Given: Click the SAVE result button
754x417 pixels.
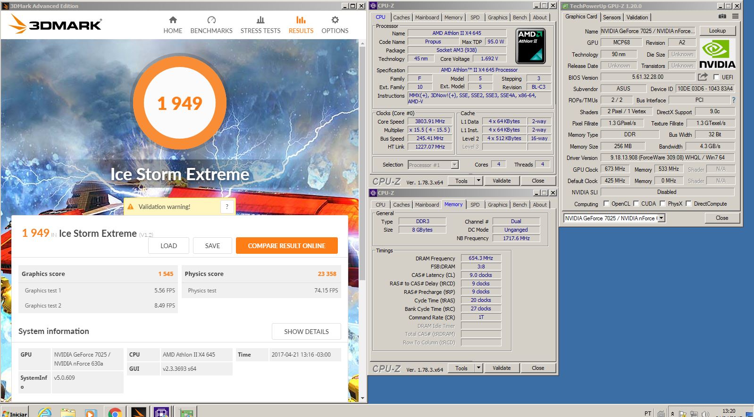Looking at the screenshot, I should point(212,246).
